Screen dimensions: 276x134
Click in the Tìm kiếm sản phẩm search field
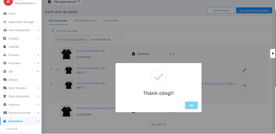coord(160,31)
